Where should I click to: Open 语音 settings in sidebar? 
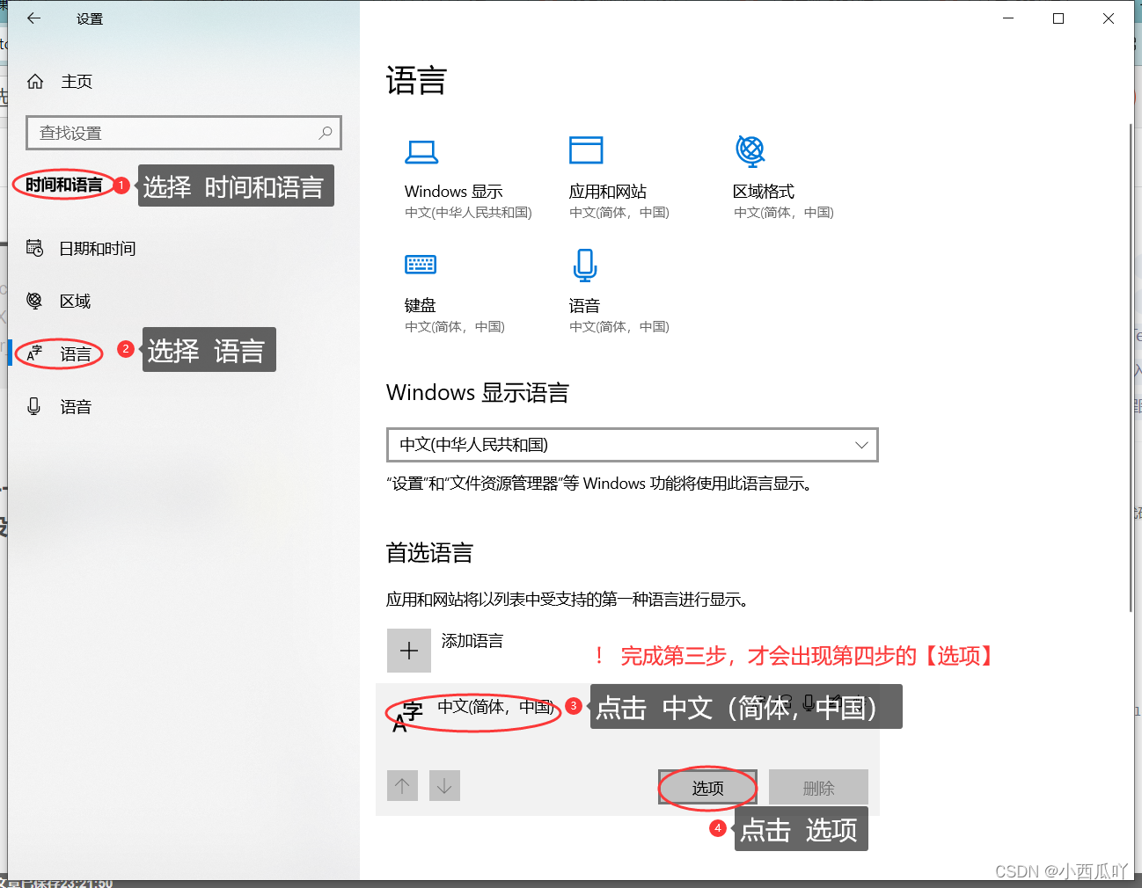point(75,407)
